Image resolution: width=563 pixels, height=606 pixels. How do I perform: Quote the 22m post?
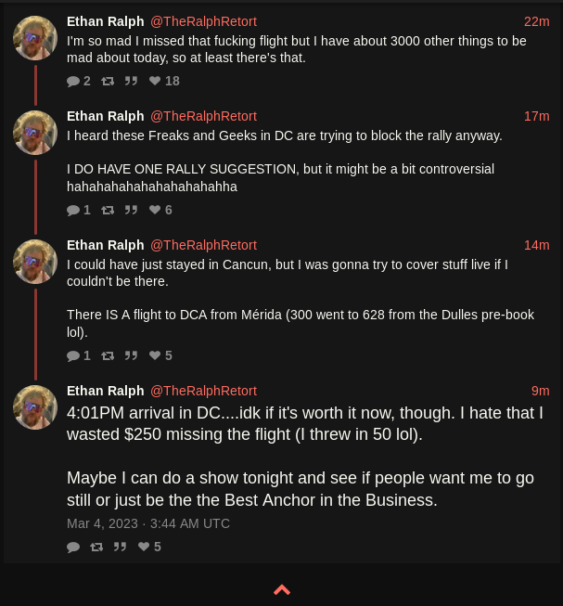[x=131, y=81]
